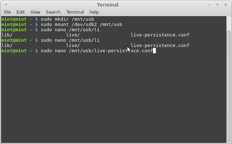The width and height of the screenshot is (232, 144).
Task: Click the "sudo mount /dev/sdb2 /mnt/usb" command
Action: click(x=81, y=24)
